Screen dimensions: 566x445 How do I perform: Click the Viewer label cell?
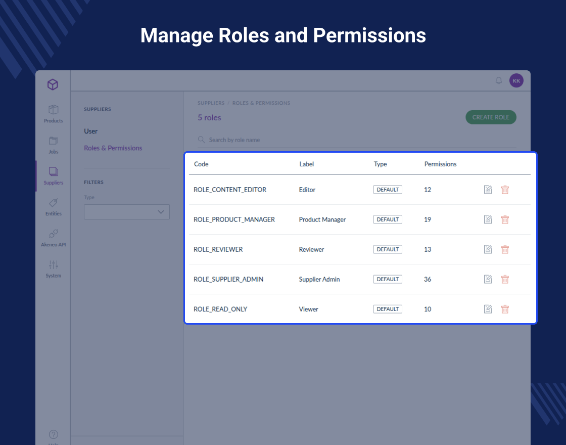pos(309,309)
